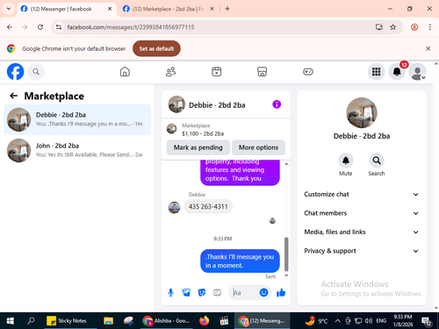Click Debbie - 2bd 2ba chat header name

(x=217, y=105)
